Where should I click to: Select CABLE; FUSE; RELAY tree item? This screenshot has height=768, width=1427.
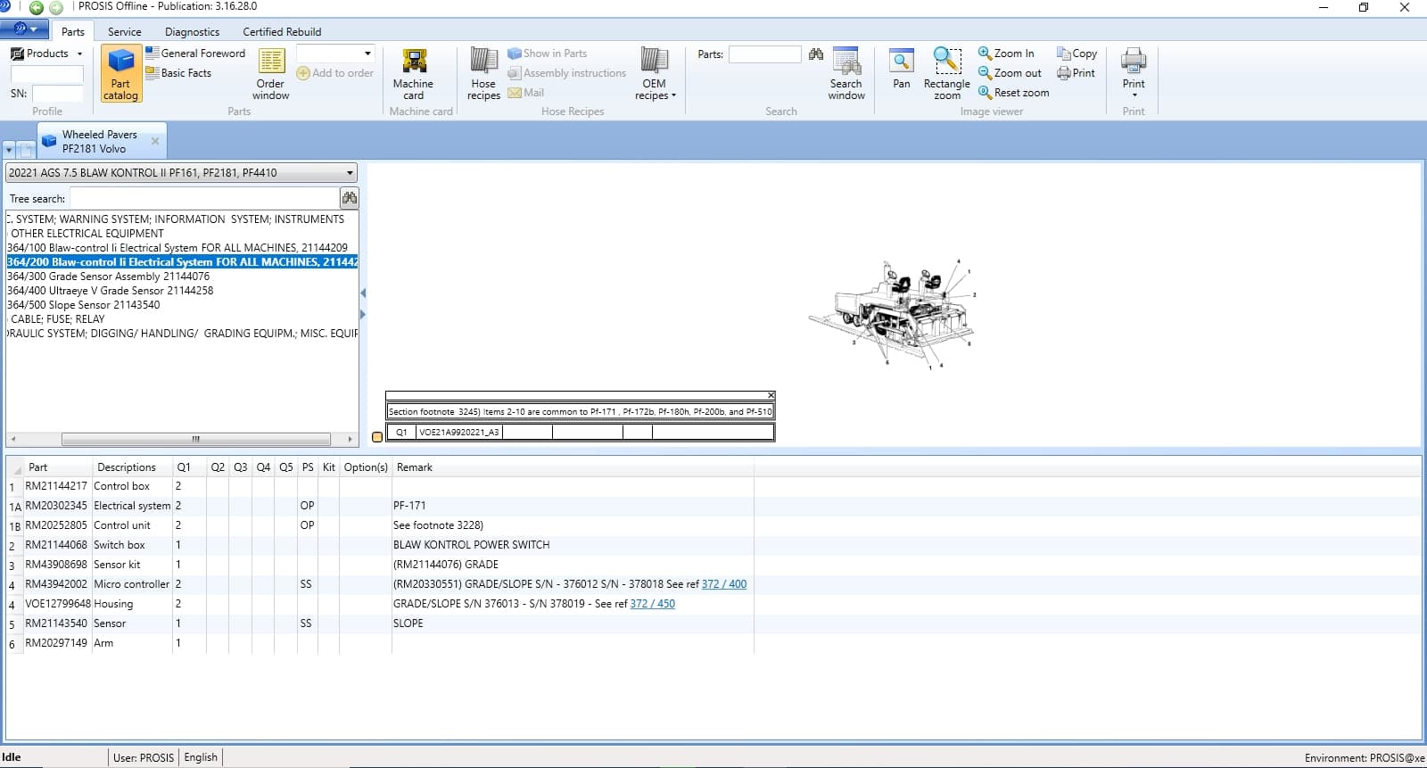point(57,319)
